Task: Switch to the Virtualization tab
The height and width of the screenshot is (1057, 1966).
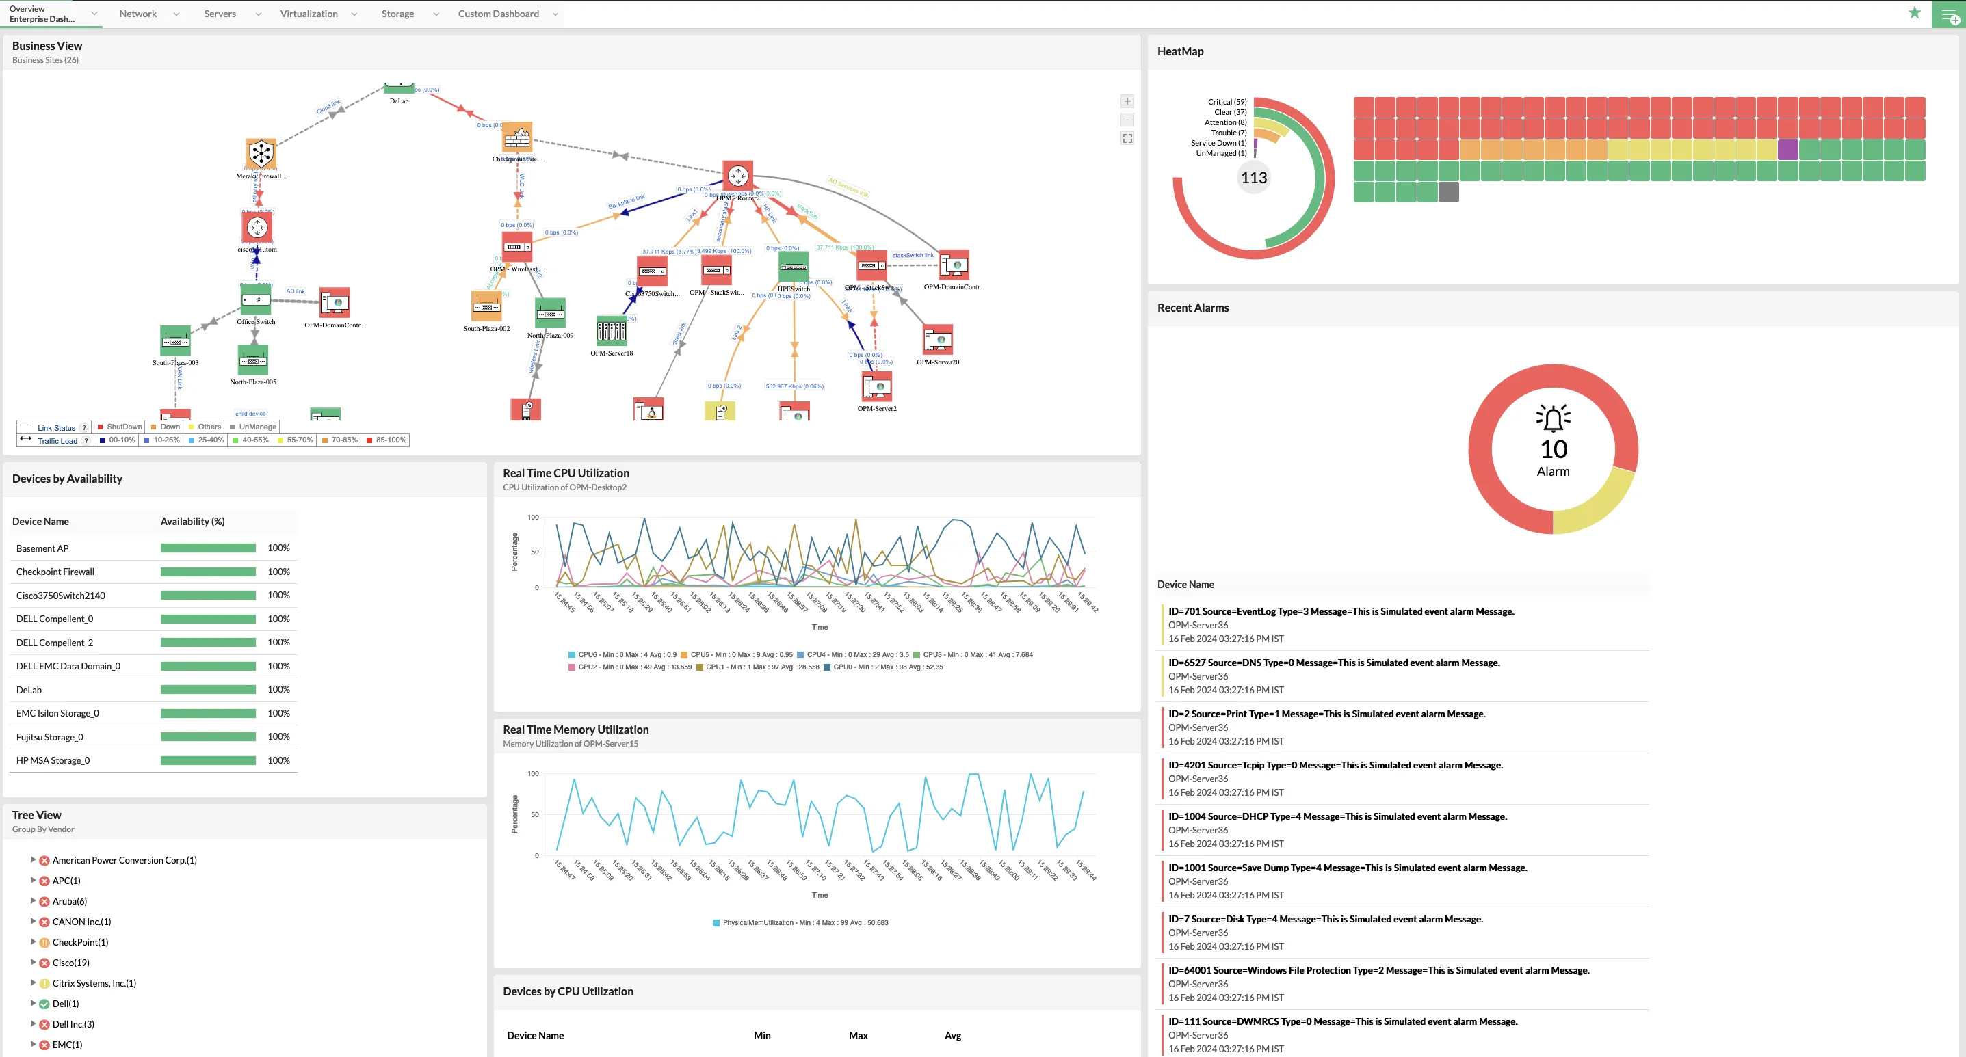Action: pyautogui.click(x=309, y=13)
